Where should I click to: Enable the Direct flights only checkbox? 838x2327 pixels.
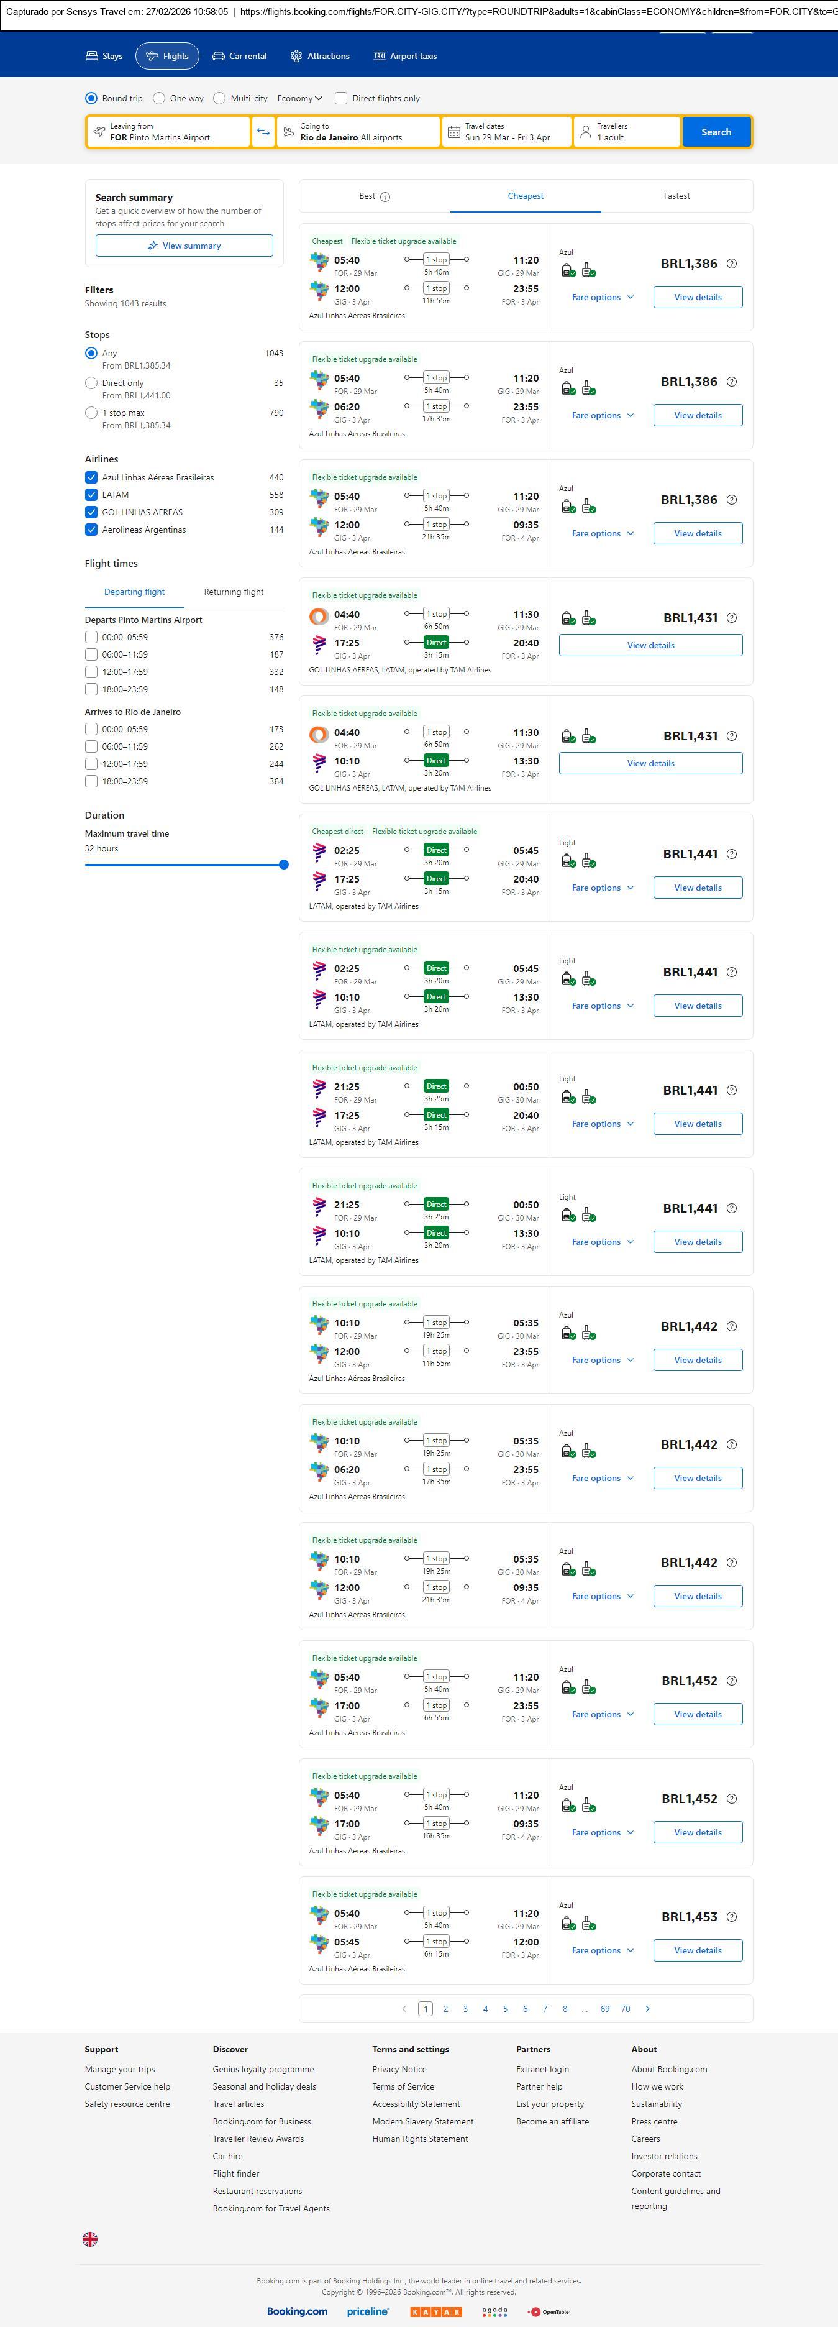[341, 98]
